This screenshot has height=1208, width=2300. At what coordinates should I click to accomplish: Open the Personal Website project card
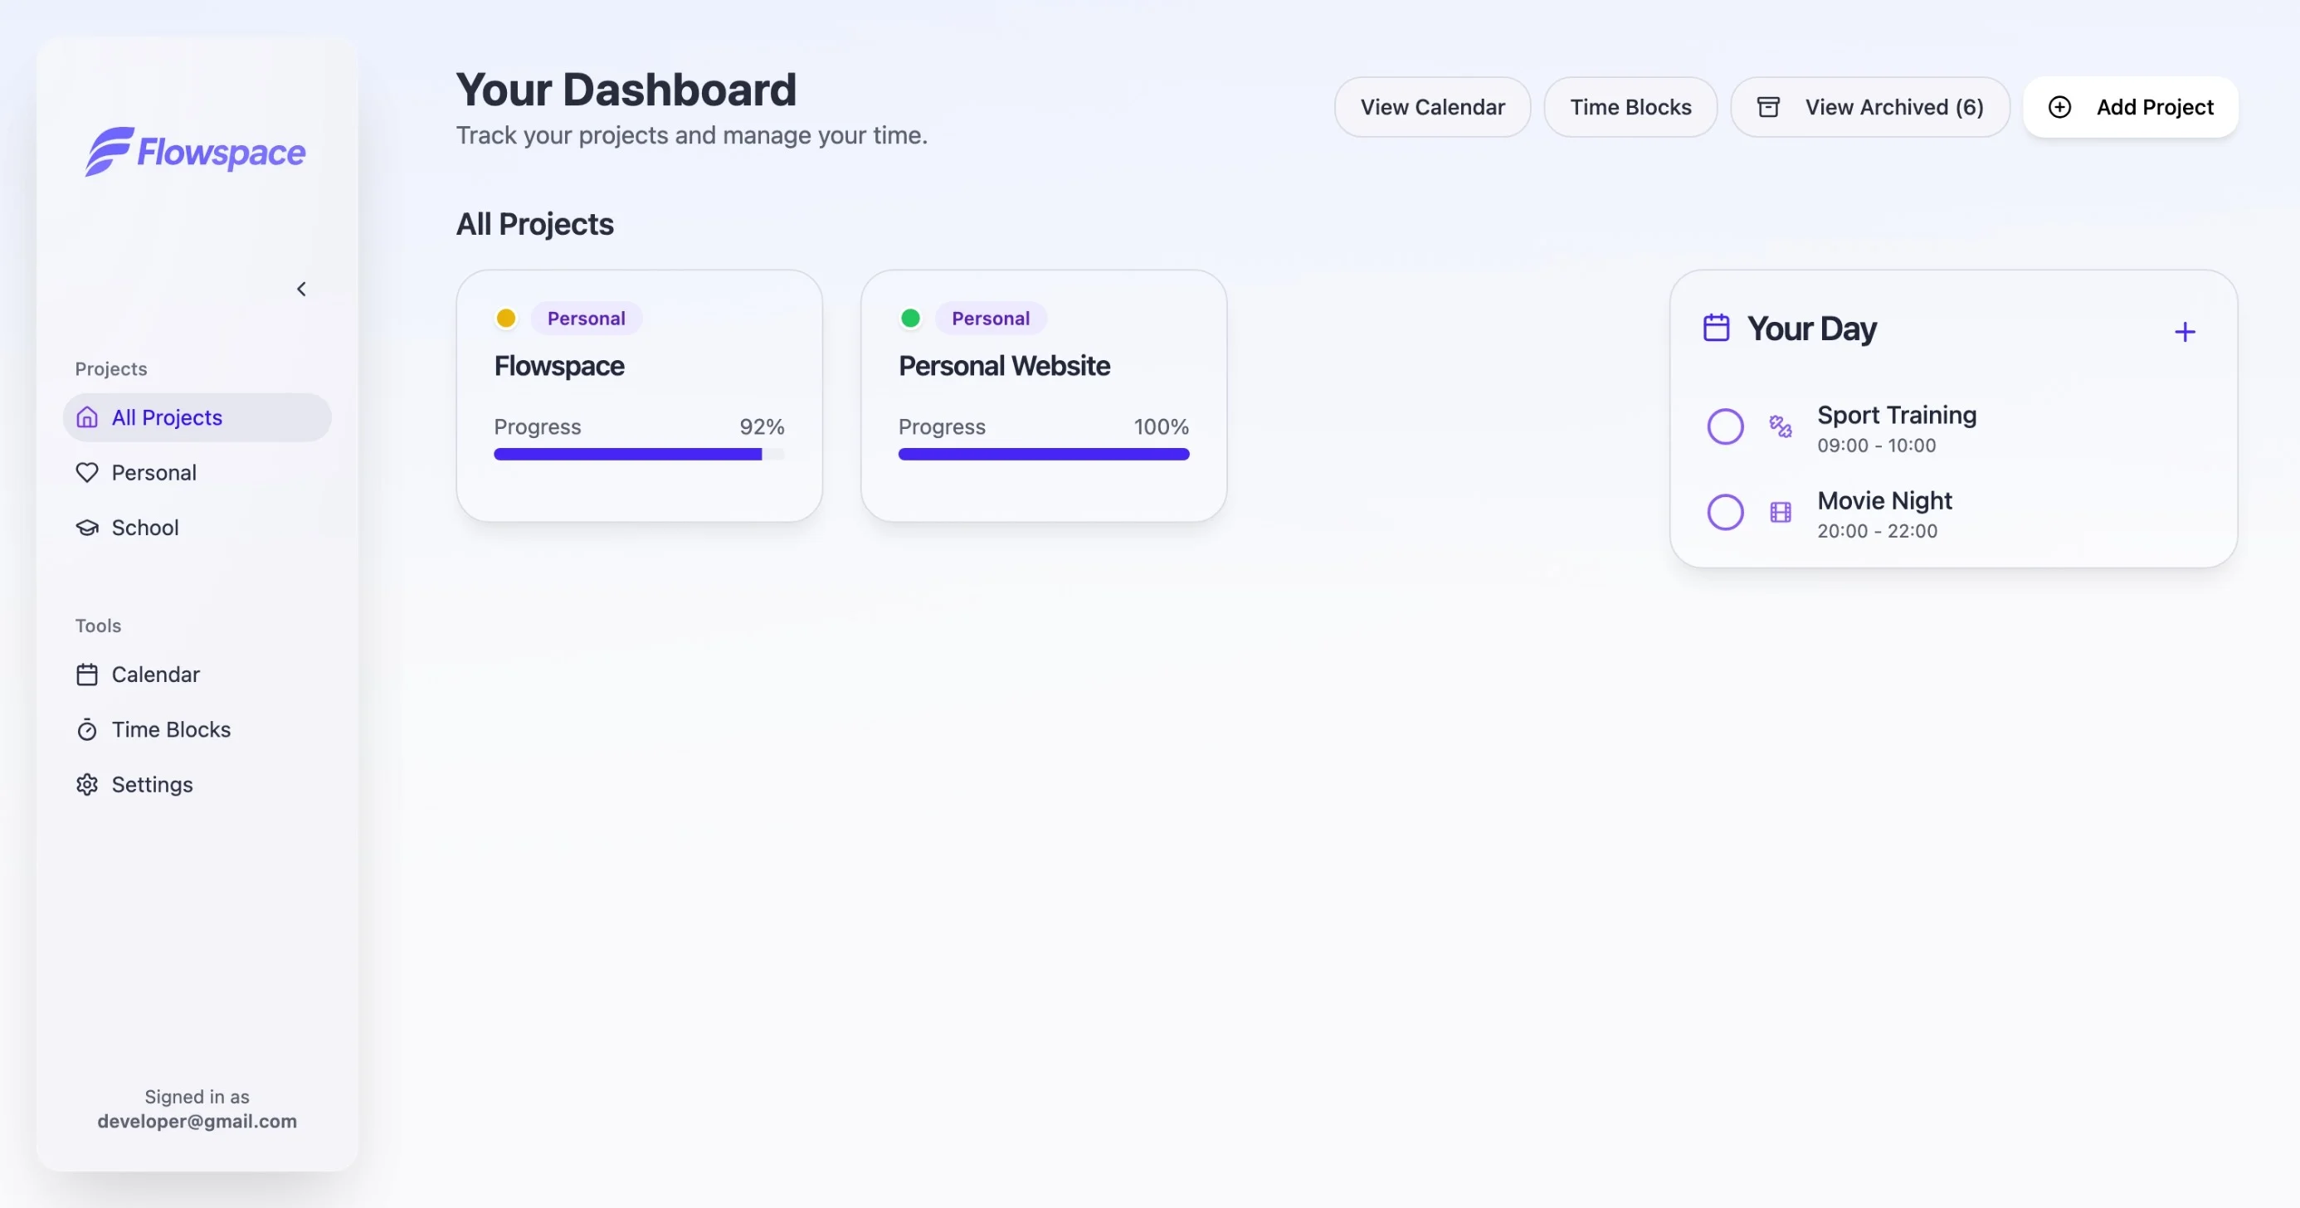tap(1044, 394)
